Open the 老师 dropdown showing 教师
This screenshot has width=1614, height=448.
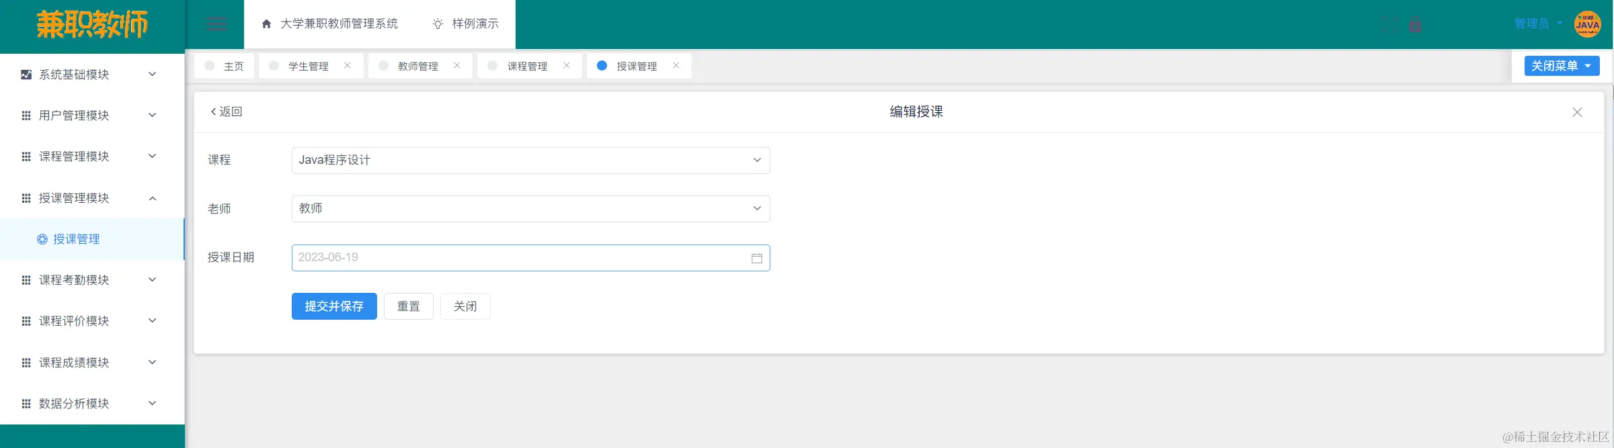(x=530, y=209)
